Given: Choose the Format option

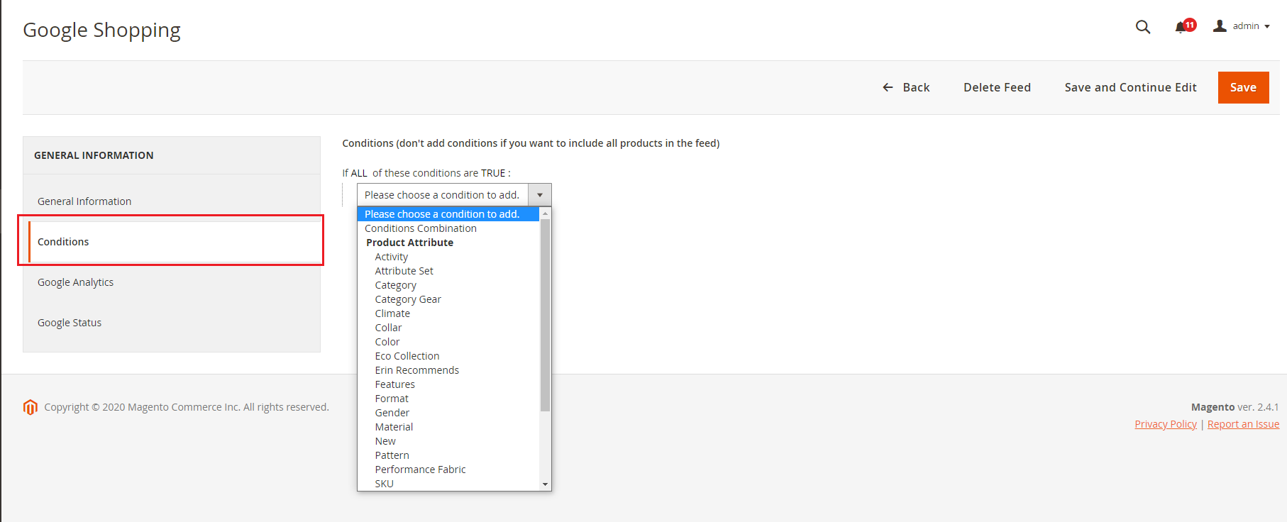Looking at the screenshot, I should (x=448, y=399).
